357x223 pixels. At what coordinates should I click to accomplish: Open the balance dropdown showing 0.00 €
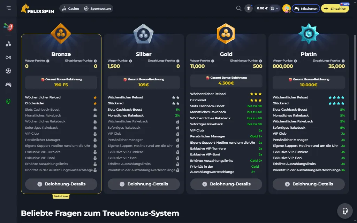click(261, 8)
